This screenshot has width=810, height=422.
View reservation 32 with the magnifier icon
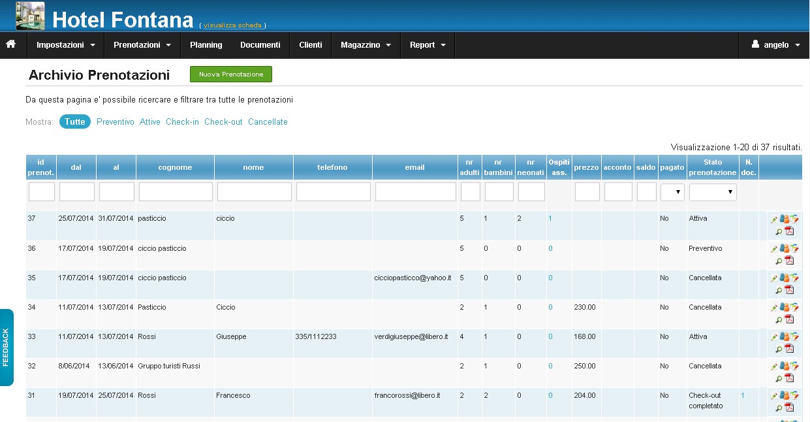(779, 378)
